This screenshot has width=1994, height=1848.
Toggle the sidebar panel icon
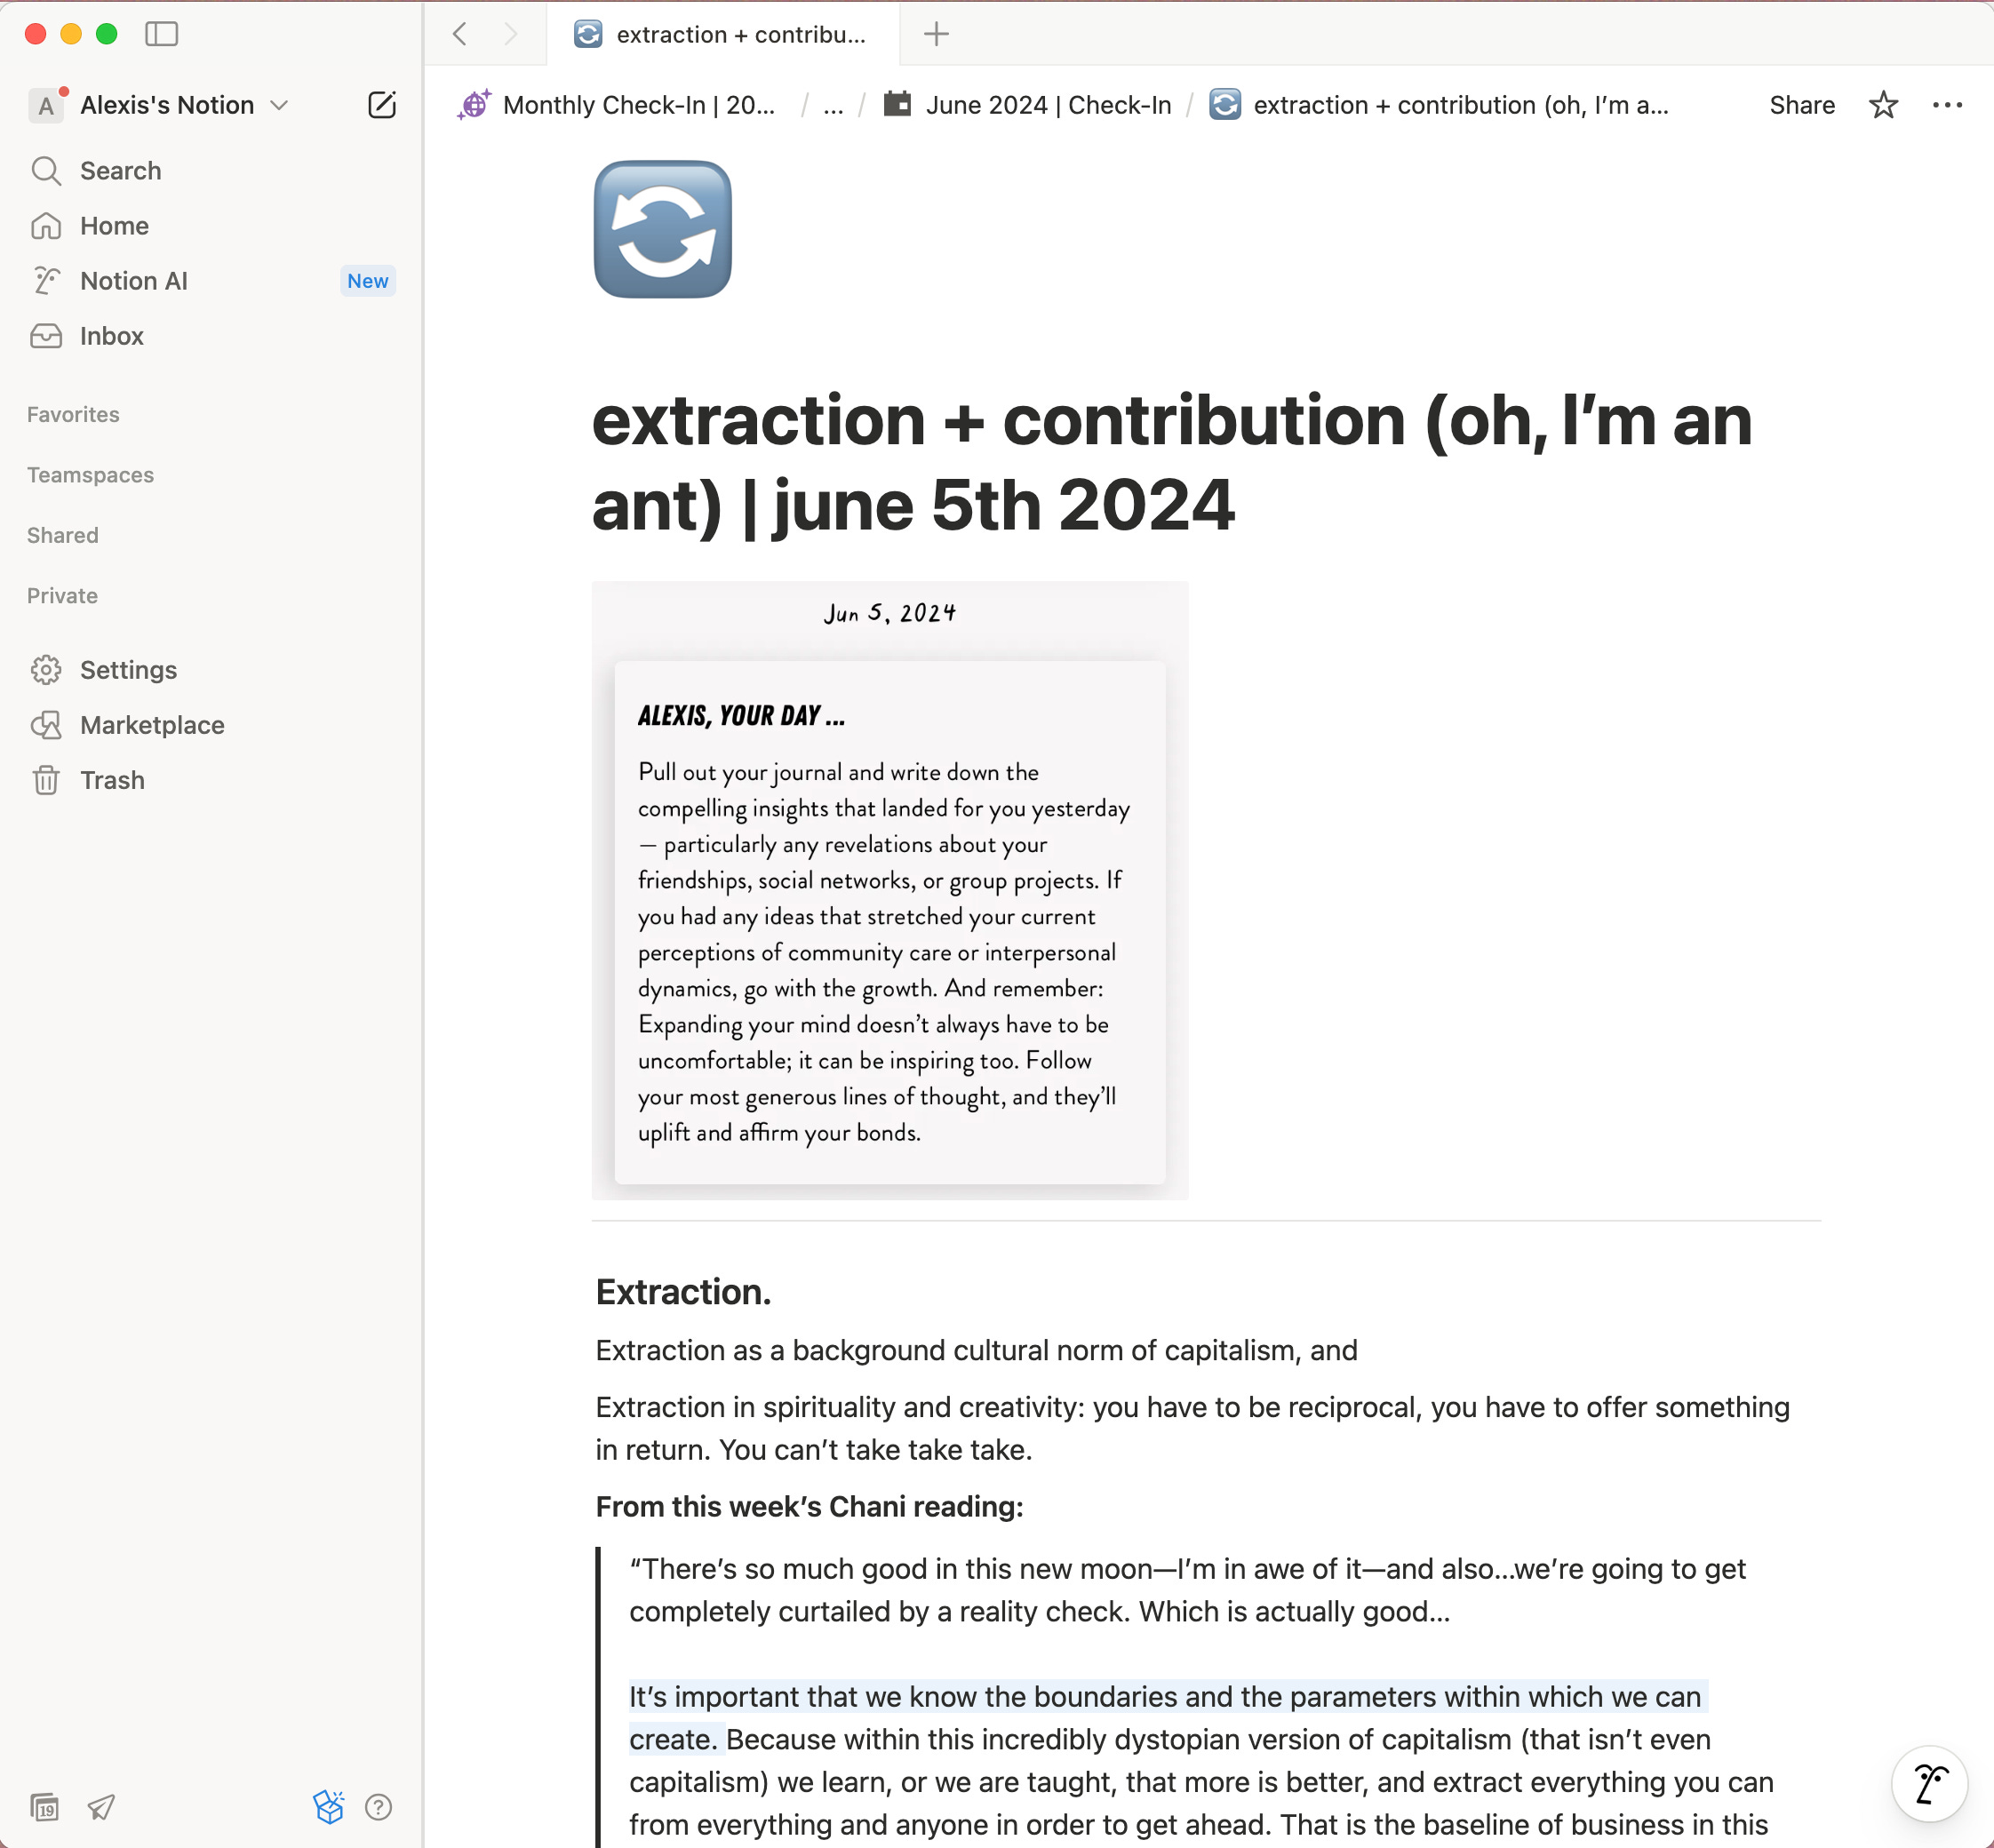click(x=161, y=34)
